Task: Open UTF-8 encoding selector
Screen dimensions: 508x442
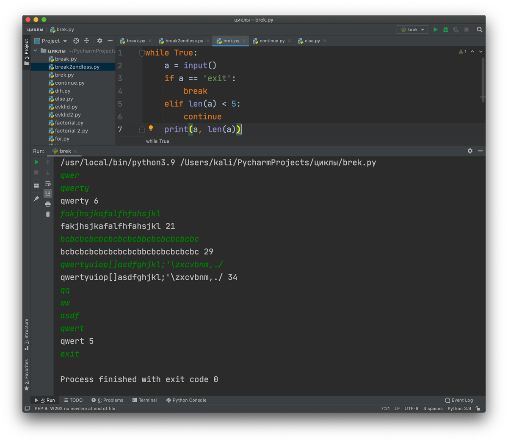Action: (x=411, y=409)
